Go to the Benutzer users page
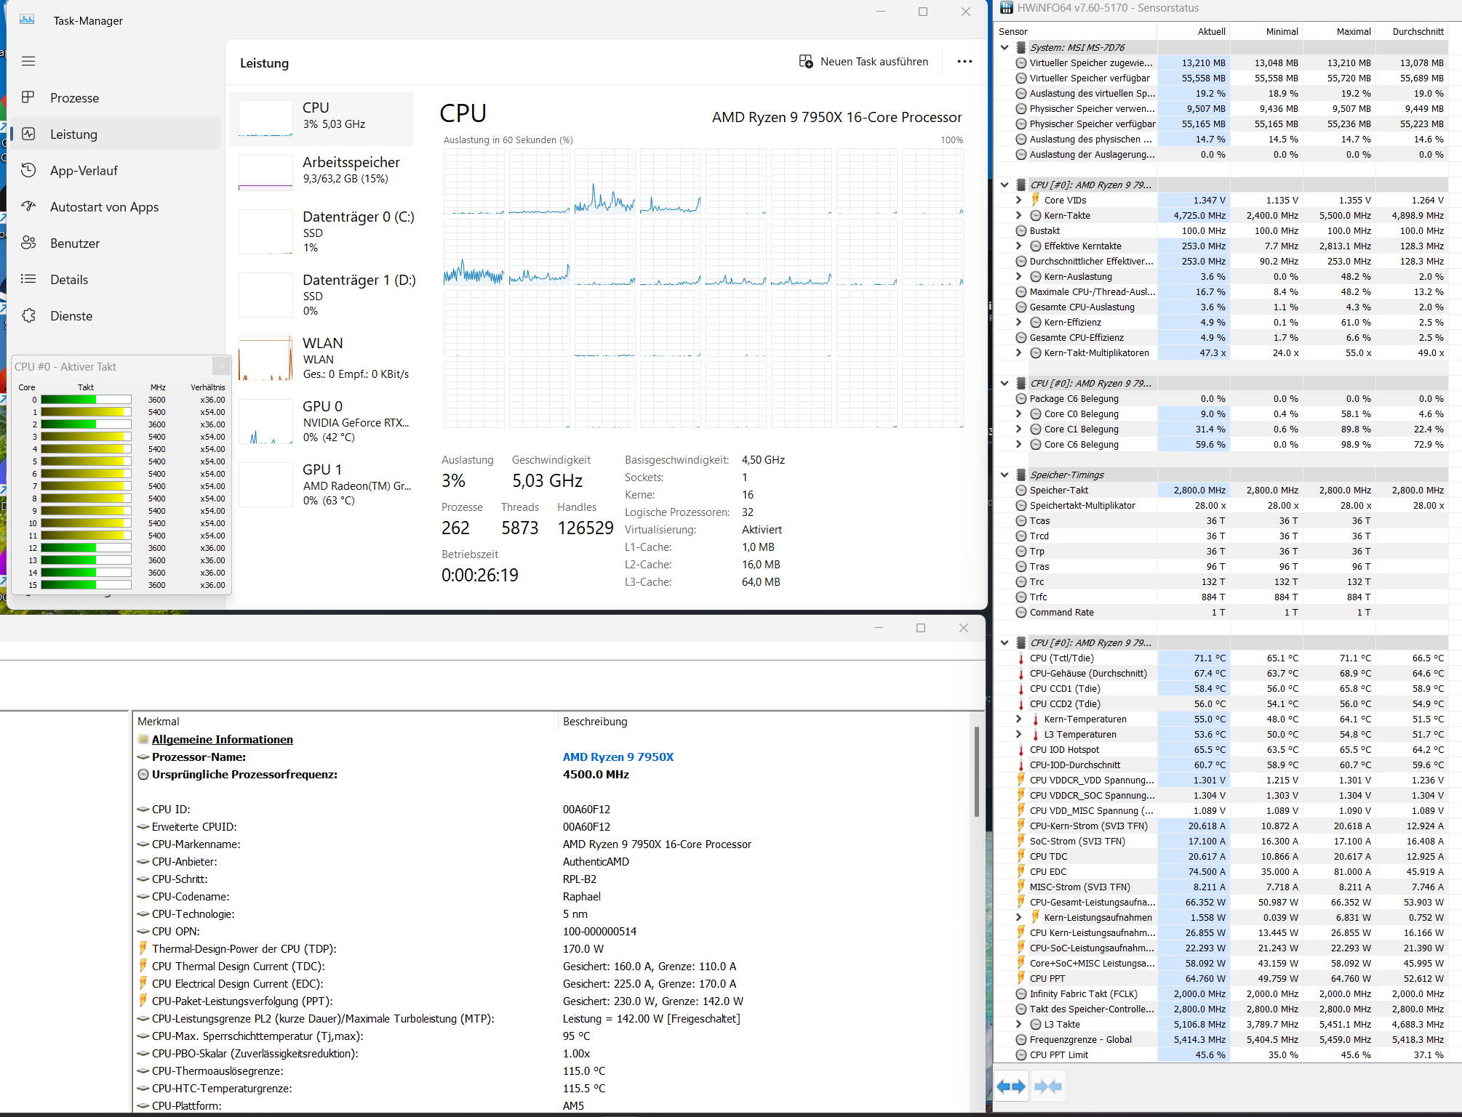Viewport: 1462px width, 1117px height. (x=74, y=243)
